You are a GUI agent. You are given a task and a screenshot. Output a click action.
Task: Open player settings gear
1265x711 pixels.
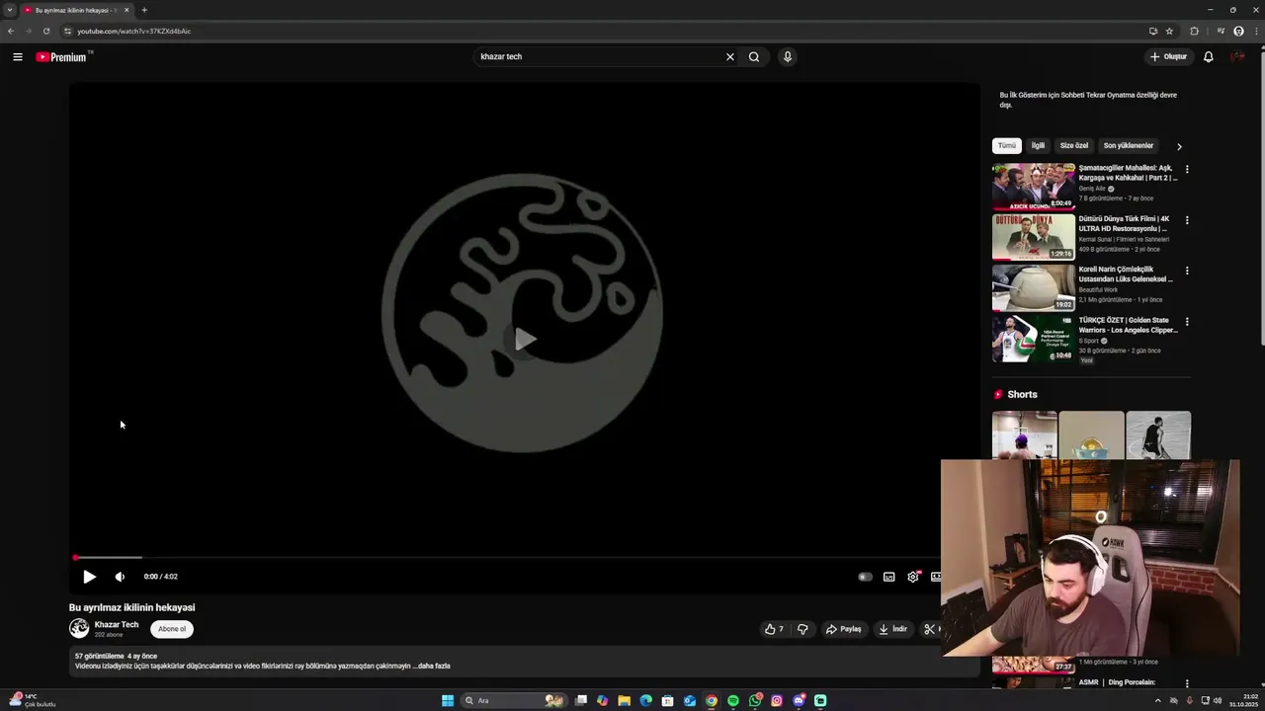coord(913,577)
